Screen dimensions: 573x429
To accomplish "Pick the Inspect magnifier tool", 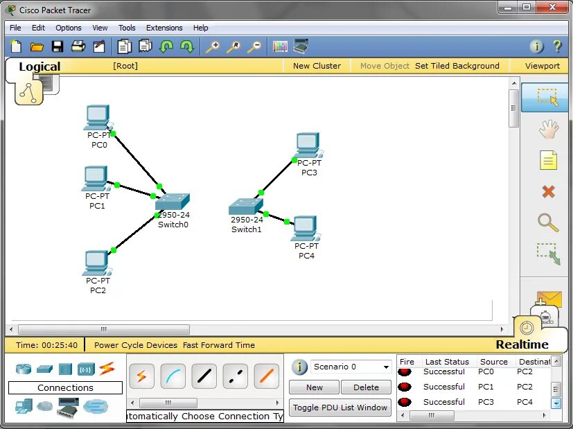I will [x=548, y=222].
